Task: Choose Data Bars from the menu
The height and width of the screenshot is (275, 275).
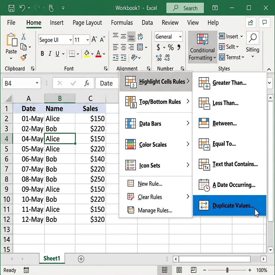Action: click(156, 124)
